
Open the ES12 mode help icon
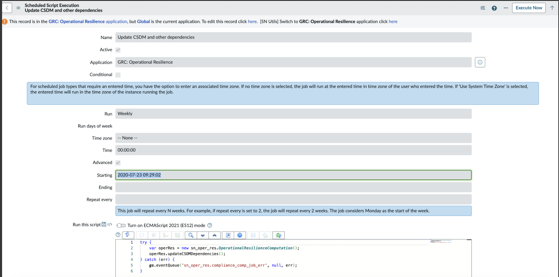(x=210, y=225)
